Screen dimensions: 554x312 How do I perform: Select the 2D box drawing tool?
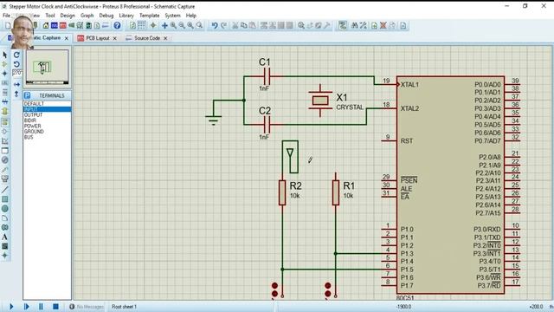4,199
